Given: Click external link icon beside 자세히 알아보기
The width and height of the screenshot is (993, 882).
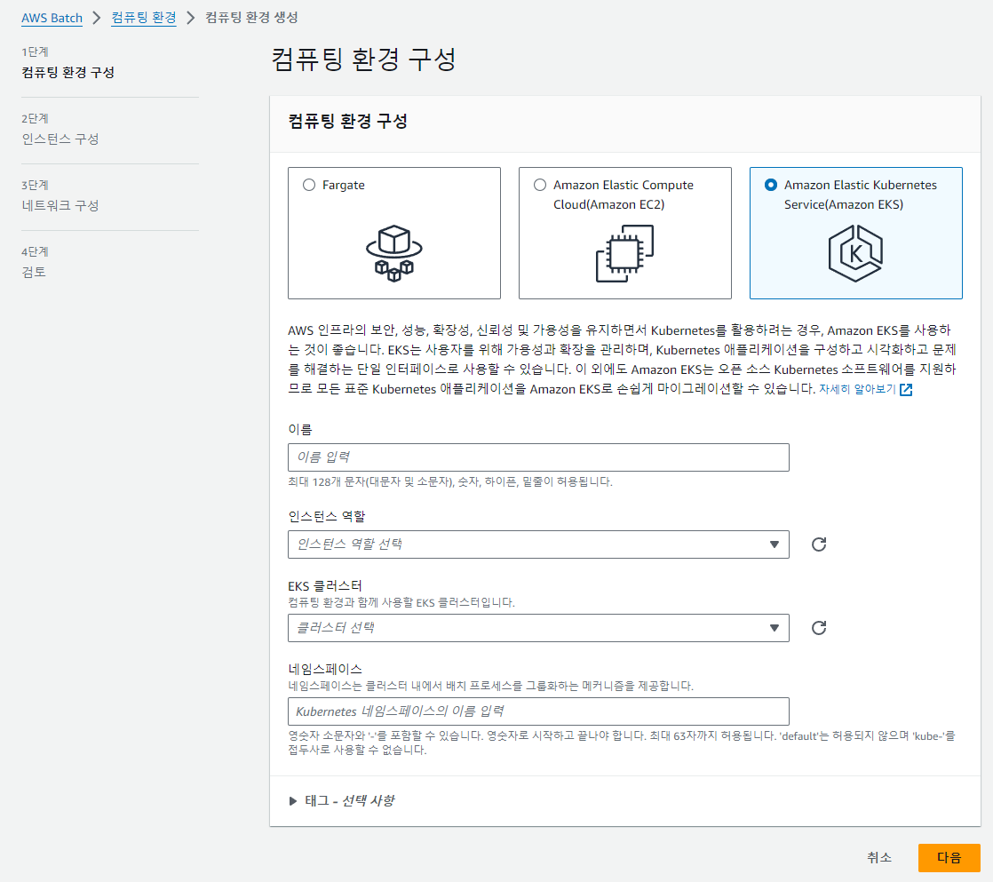Looking at the screenshot, I should 906,389.
